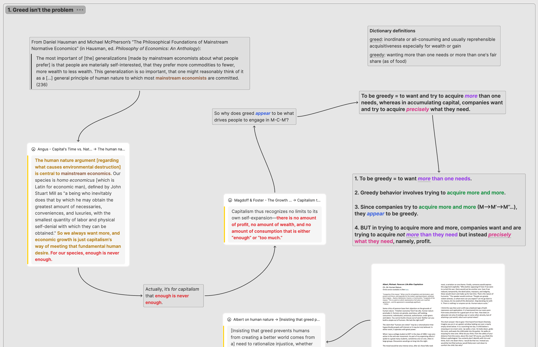Viewport: 538px width, 347px height.
Task: Open the section's three-dots options menu
Action: pos(80,10)
